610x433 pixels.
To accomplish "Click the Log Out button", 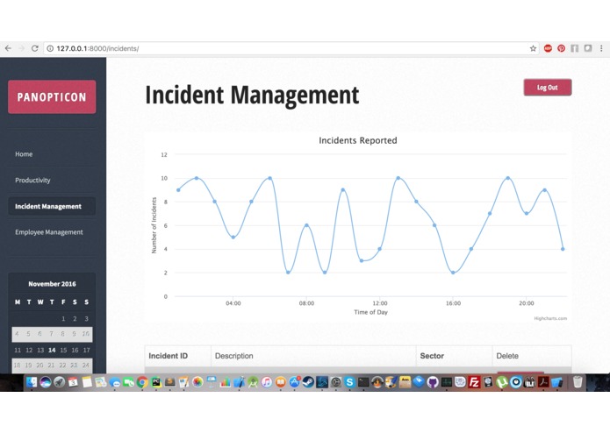I will click(x=548, y=88).
